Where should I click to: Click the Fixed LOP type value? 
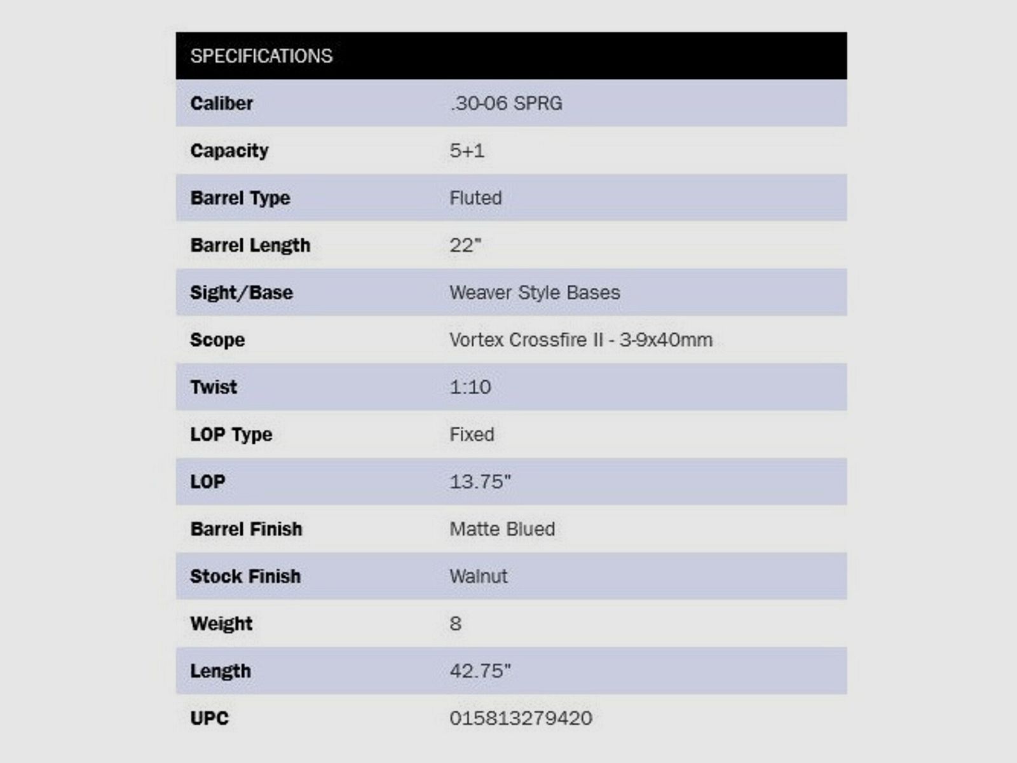coord(472,434)
